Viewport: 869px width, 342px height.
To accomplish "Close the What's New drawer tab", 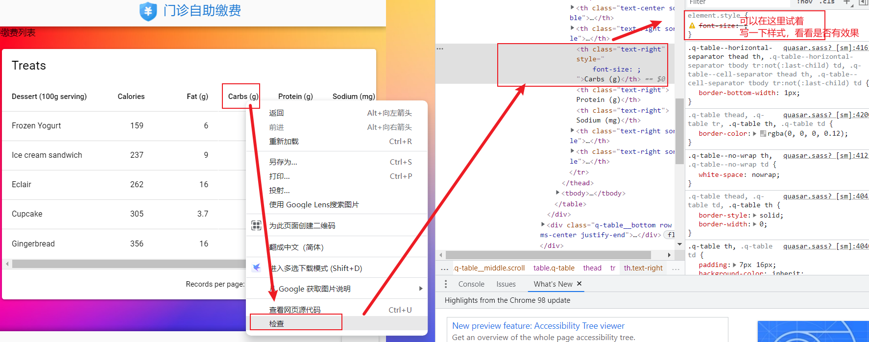I will click(x=579, y=284).
